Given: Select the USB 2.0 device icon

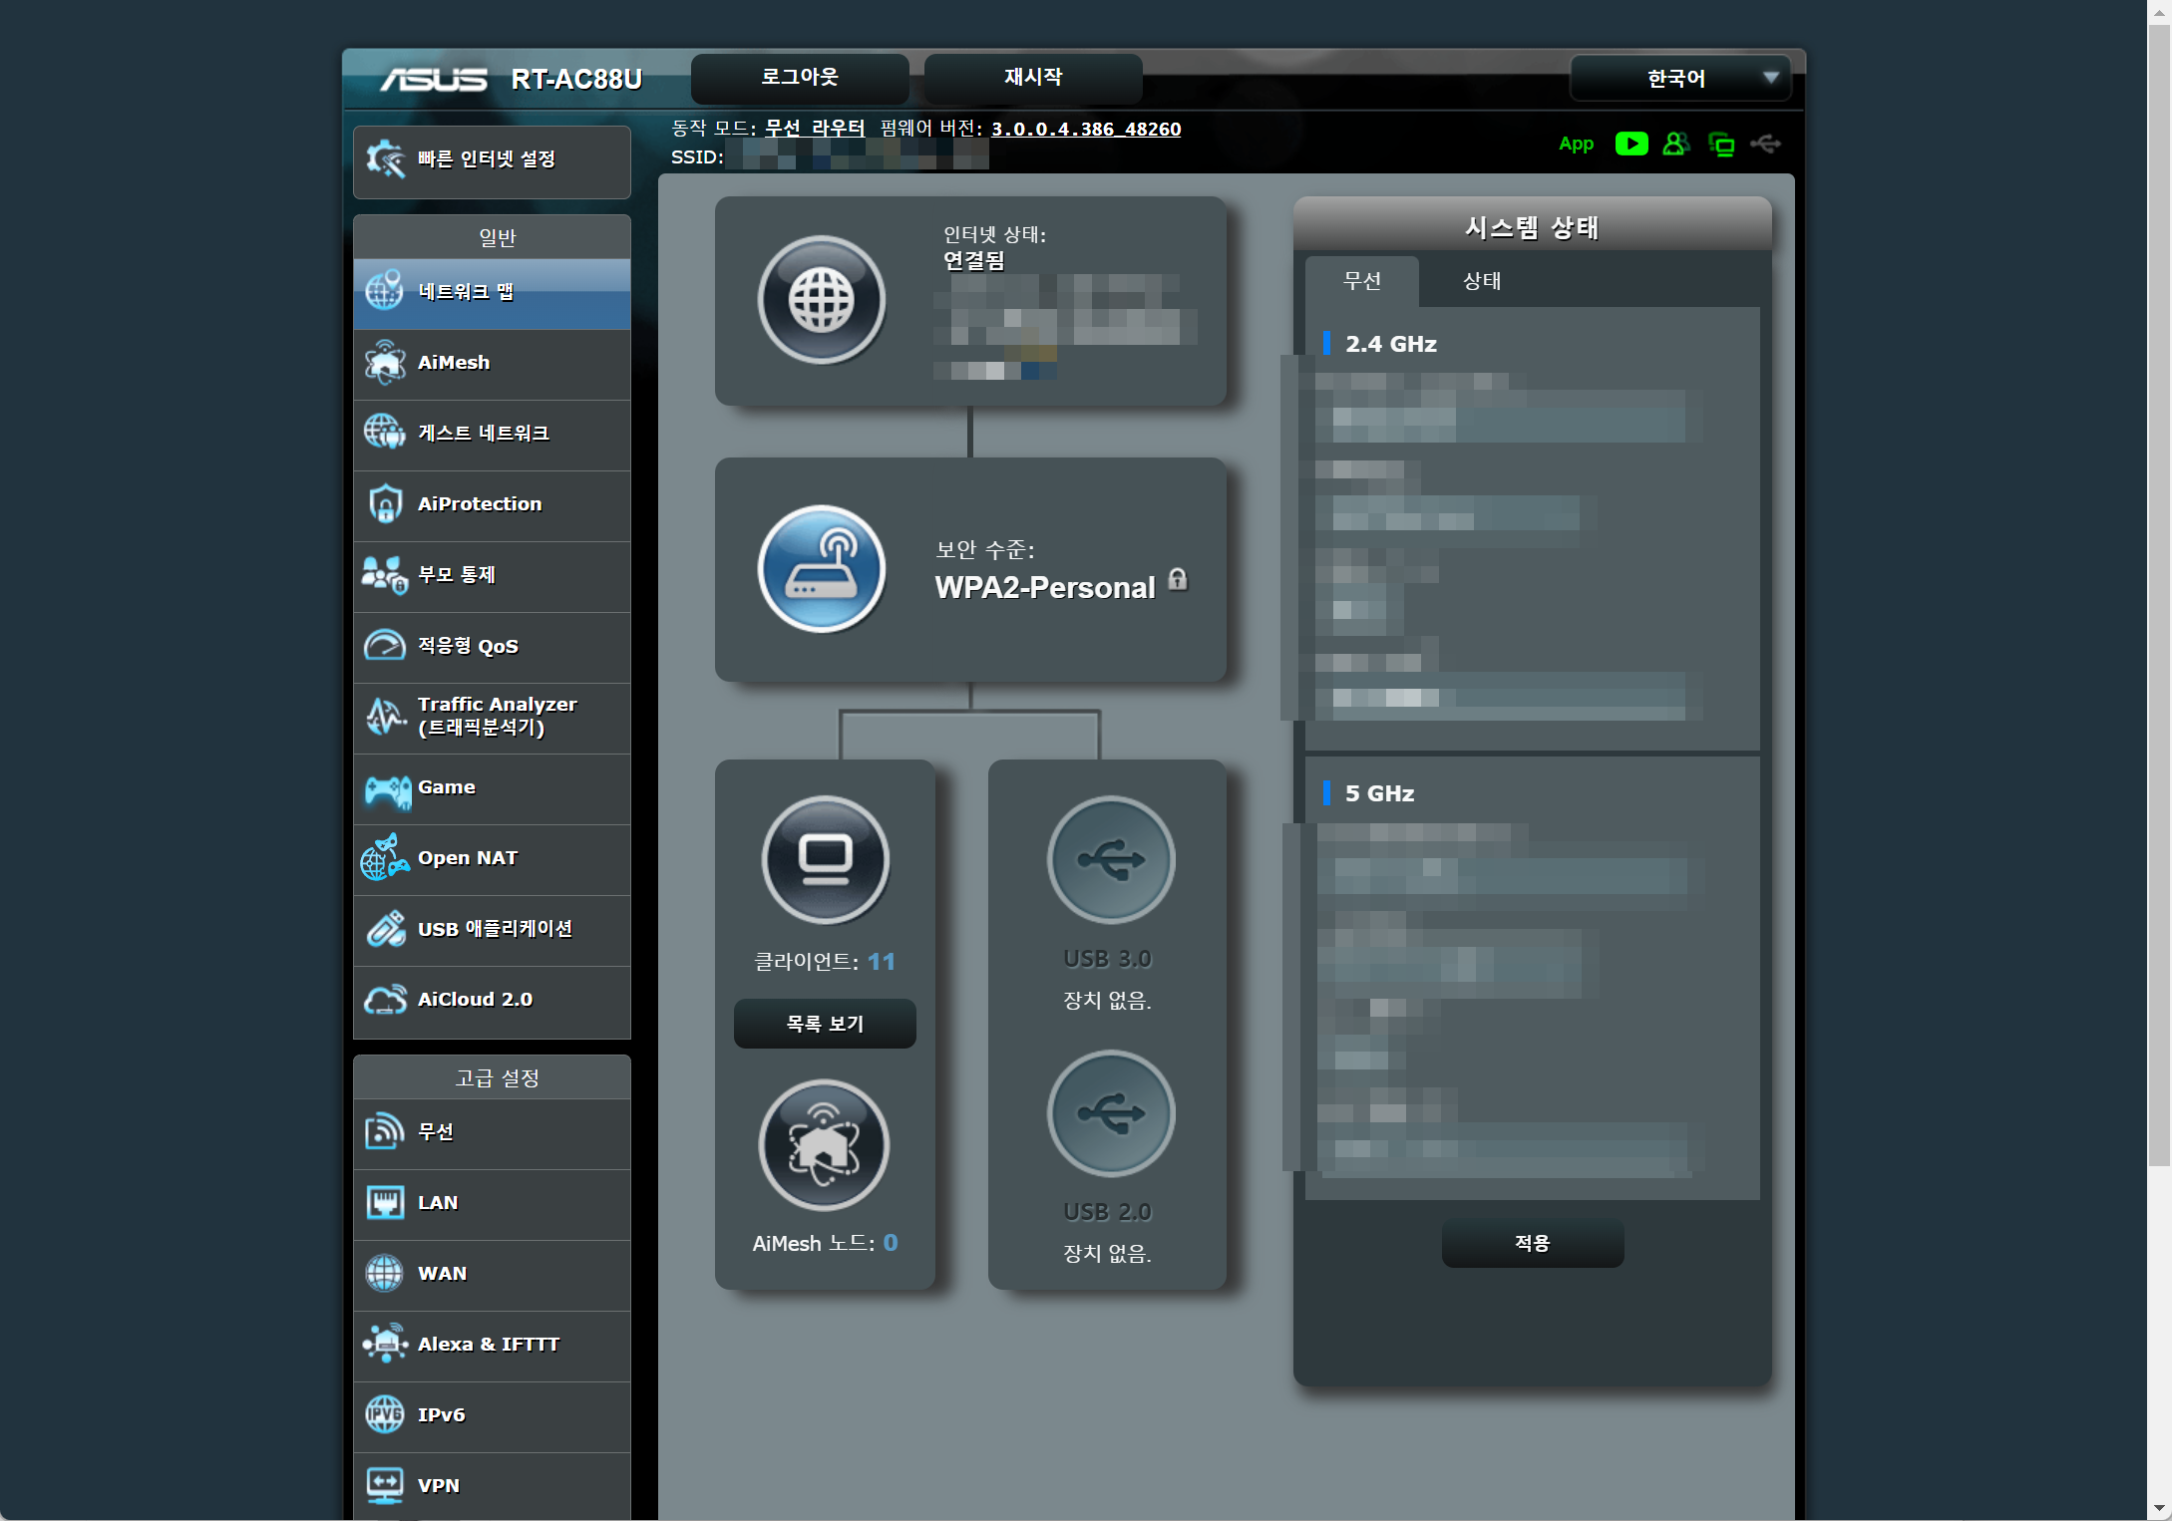Looking at the screenshot, I should (1111, 1113).
